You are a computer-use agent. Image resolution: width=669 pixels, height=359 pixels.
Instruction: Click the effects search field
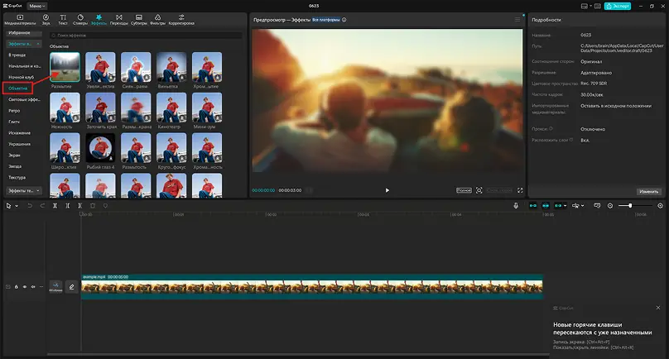pyautogui.click(x=146, y=36)
